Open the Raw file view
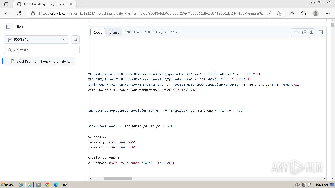 pyautogui.click(x=296, y=32)
